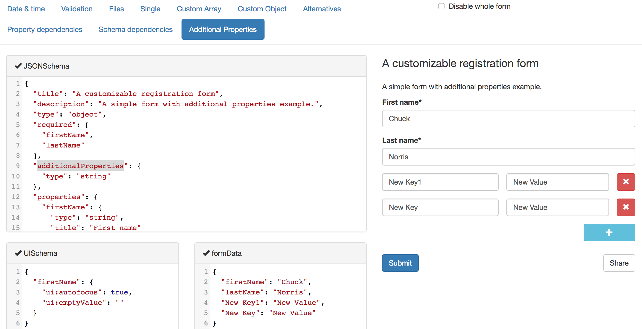Remove the New Key1 property row

coord(625,182)
